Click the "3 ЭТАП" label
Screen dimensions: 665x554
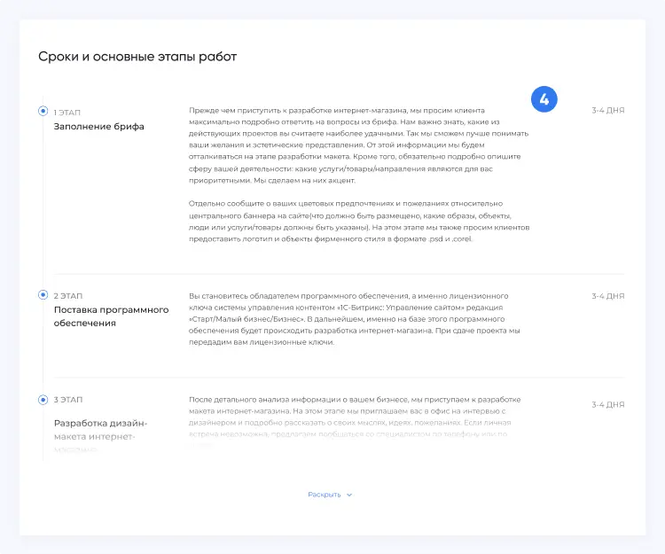pos(67,400)
